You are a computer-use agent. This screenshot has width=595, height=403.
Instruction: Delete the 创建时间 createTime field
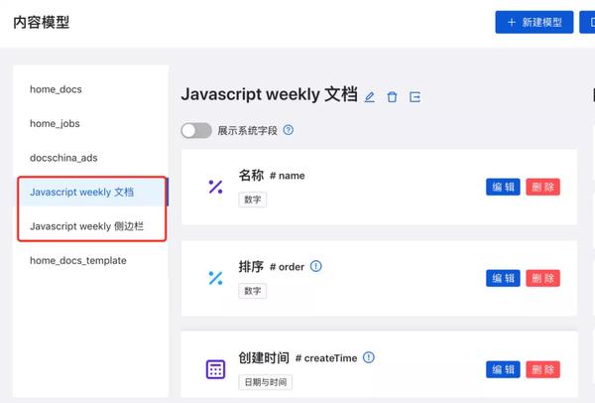click(543, 369)
